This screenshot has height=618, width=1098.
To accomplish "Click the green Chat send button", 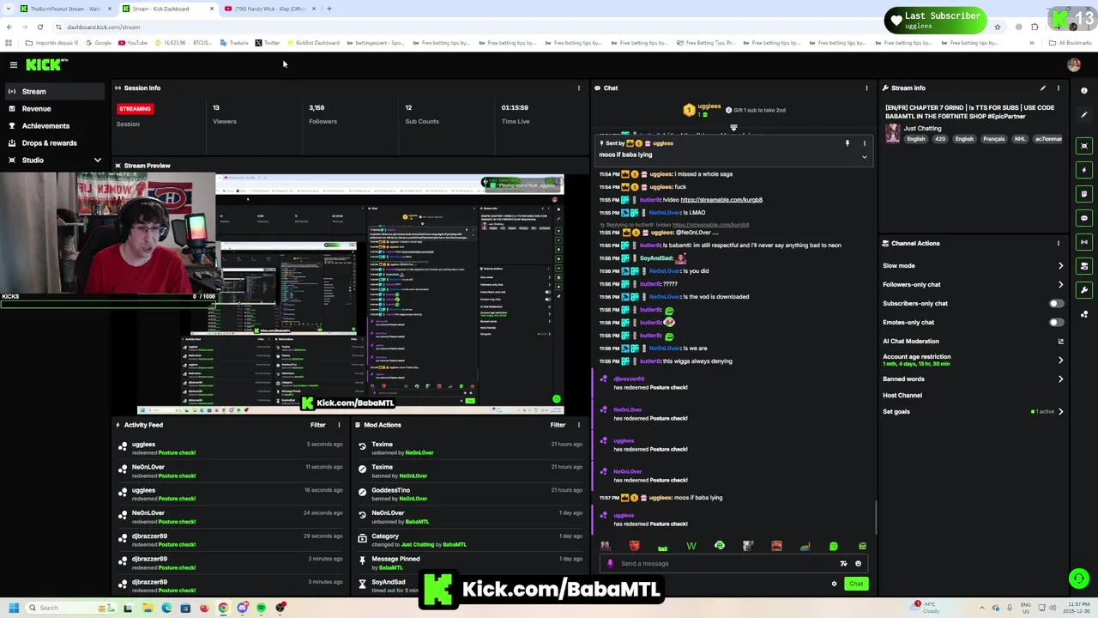I will [856, 584].
